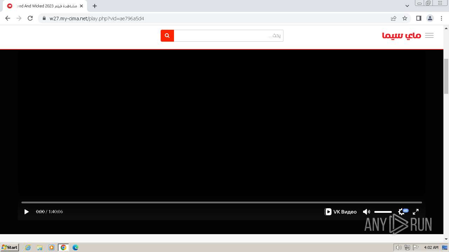The height and width of the screenshot is (252, 449).
Task: Click Show desktop button in taskbar
Action: pyautogui.click(x=445, y=247)
